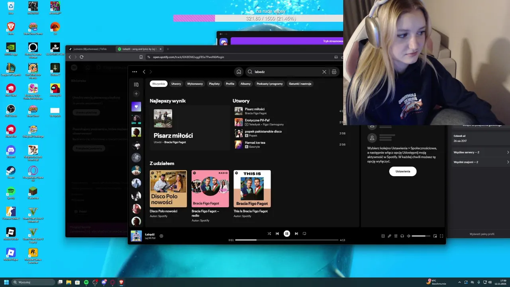The image size is (510, 287).
Task: Select the Playlisty filter chip
Action: pyautogui.click(x=214, y=84)
